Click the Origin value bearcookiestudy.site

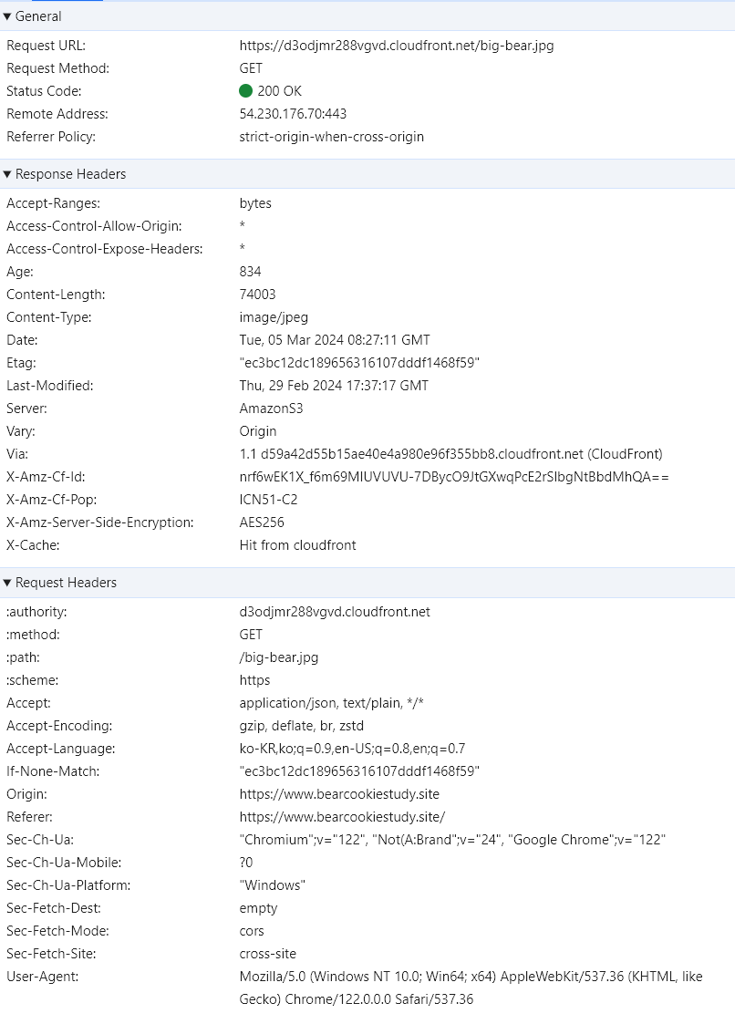pos(339,794)
